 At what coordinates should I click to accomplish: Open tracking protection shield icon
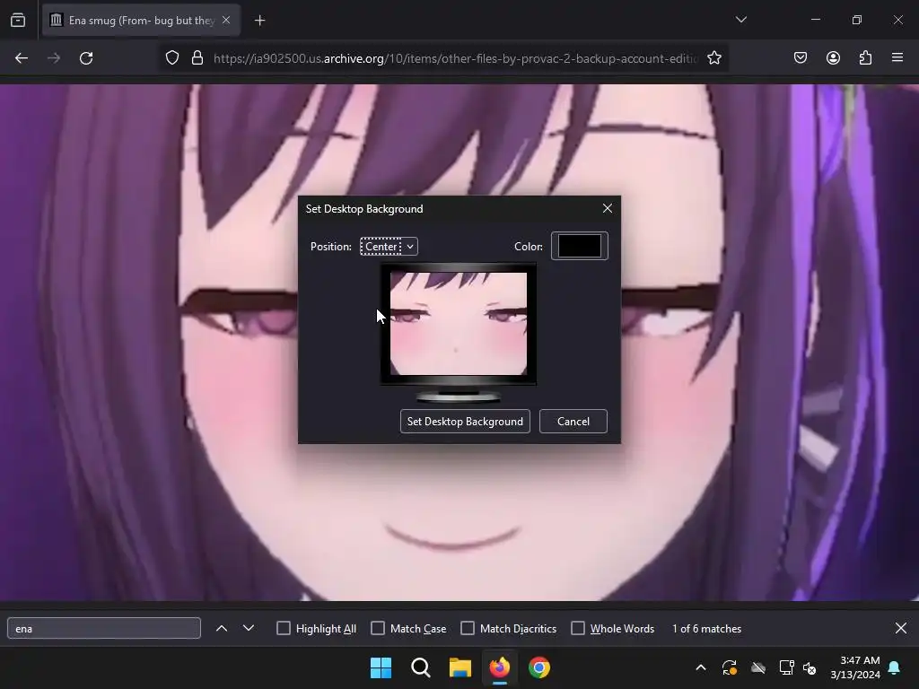coord(171,58)
